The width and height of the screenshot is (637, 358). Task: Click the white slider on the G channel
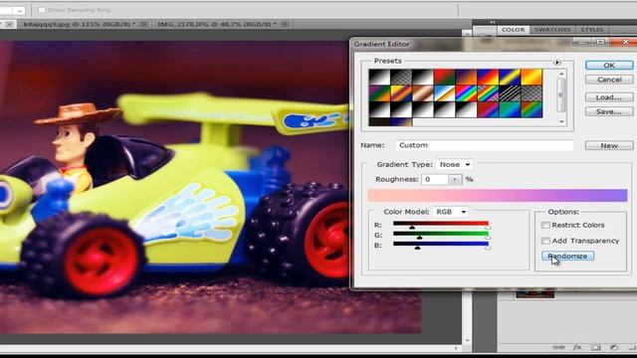(x=488, y=238)
